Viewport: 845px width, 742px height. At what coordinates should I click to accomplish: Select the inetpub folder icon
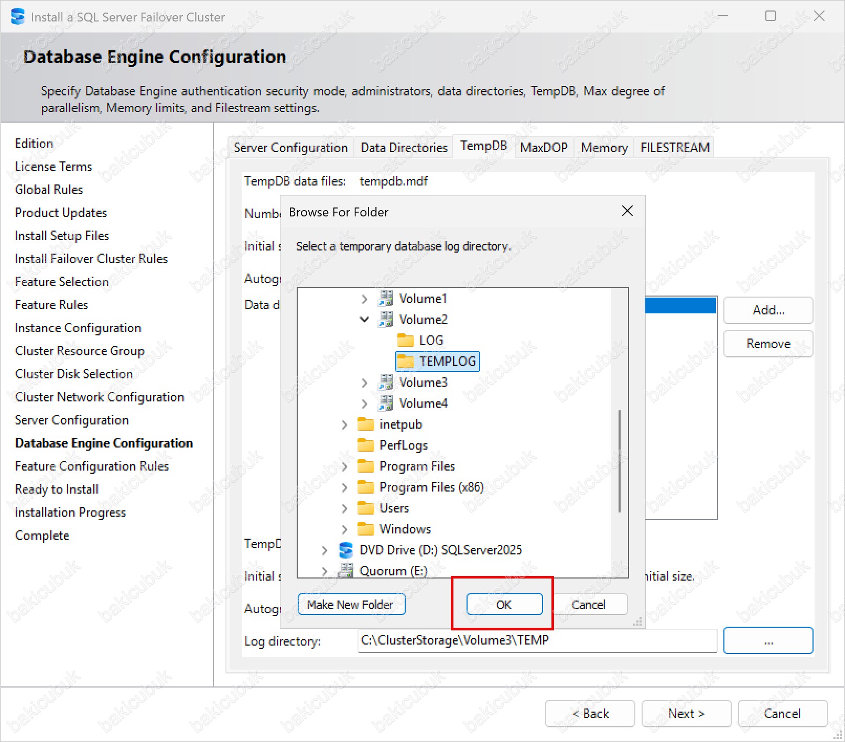tap(365, 424)
